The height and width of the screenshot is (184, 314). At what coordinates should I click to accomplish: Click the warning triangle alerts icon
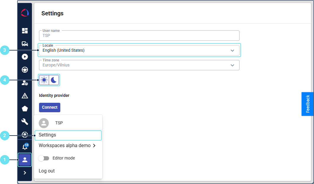[25, 96]
